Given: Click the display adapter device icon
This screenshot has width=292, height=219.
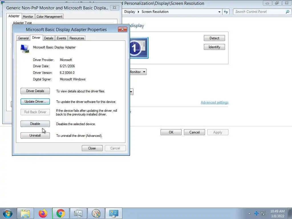Looking at the screenshot, I should pyautogui.click(x=25, y=49).
